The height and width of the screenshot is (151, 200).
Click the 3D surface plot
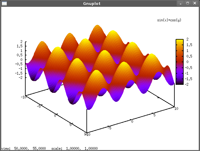99,67
